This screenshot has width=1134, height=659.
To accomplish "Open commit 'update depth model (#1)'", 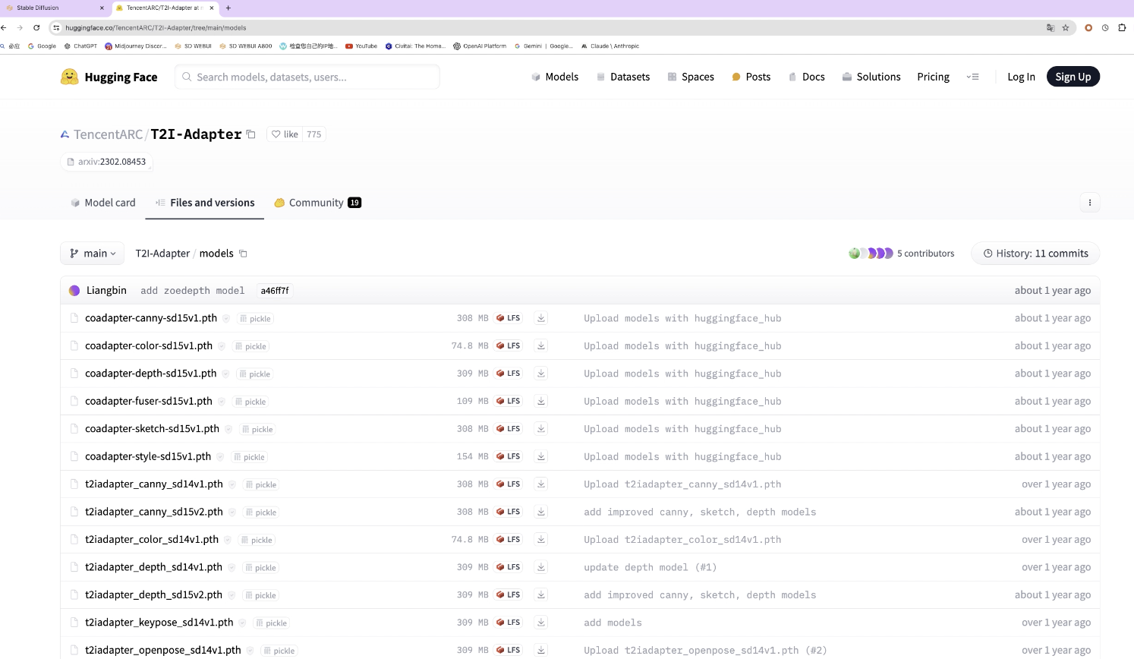I will (x=650, y=567).
